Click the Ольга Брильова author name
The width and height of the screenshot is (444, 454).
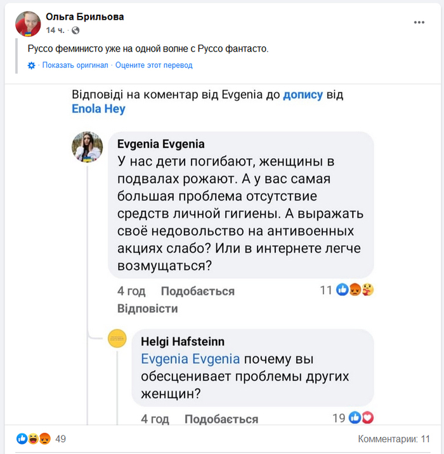click(85, 17)
